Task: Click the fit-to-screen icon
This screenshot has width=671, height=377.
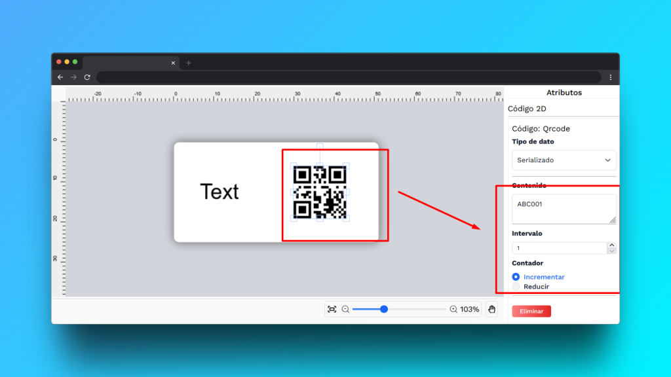Action: point(332,309)
